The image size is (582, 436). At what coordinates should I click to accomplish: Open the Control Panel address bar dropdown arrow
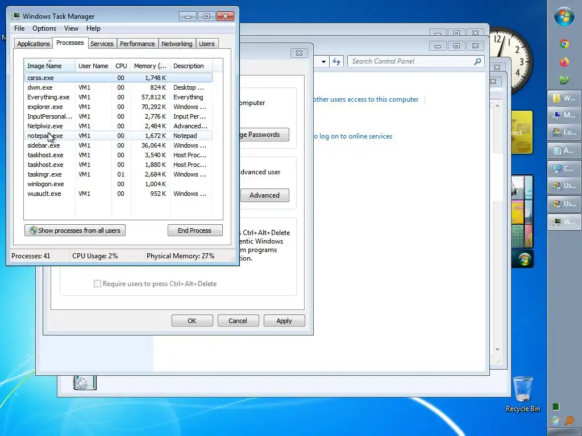click(323, 61)
